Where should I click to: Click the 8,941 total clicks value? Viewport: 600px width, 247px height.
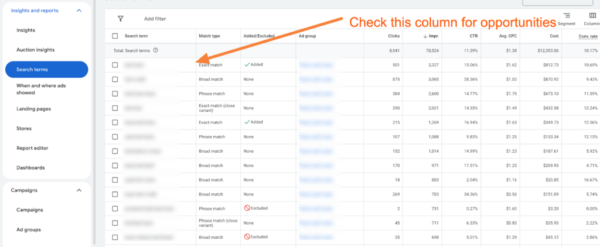pos(394,50)
